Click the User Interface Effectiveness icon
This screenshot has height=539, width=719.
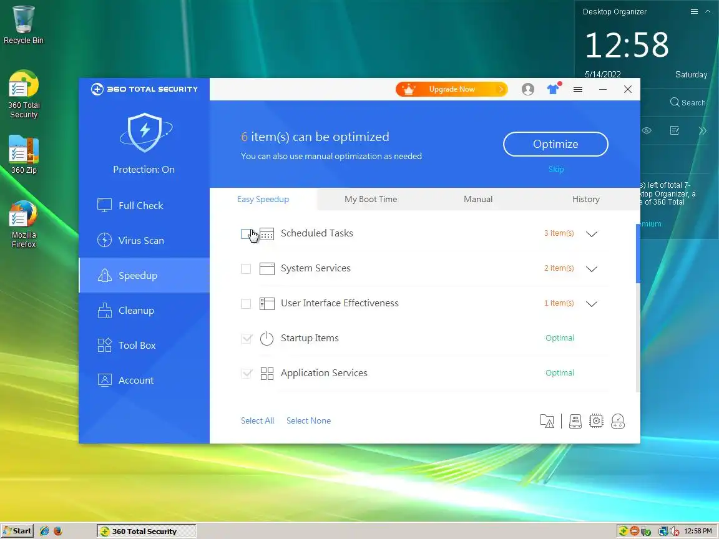point(267,303)
